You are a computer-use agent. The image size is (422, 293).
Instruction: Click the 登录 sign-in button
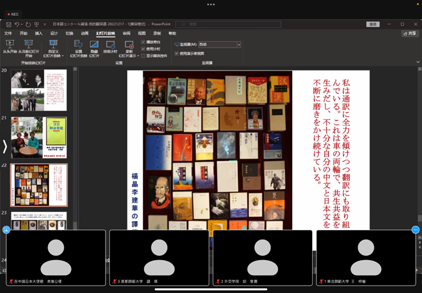373,24
